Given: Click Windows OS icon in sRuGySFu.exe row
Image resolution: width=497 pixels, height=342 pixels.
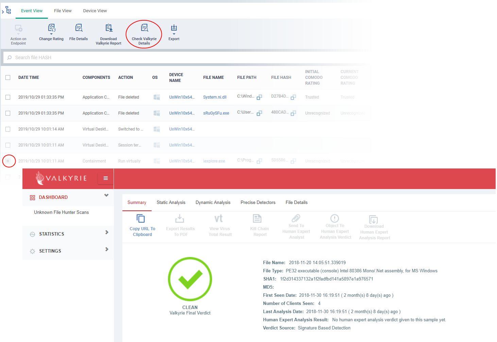Looking at the screenshot, I should [x=157, y=113].
